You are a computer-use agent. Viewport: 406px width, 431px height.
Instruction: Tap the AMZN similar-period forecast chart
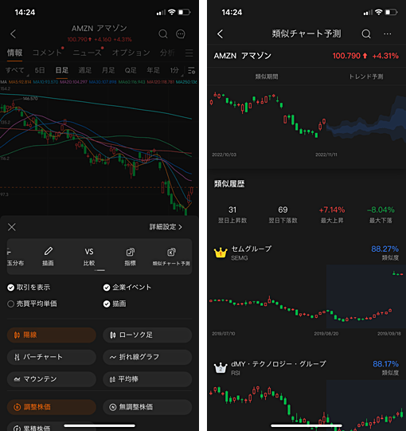click(307, 123)
